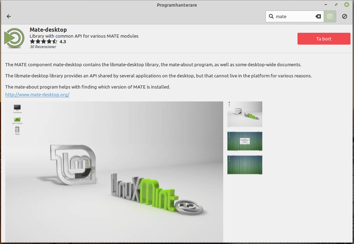The image size is (354, 244).
Task: Click 'Library with common API' summary text
Action: (84, 36)
